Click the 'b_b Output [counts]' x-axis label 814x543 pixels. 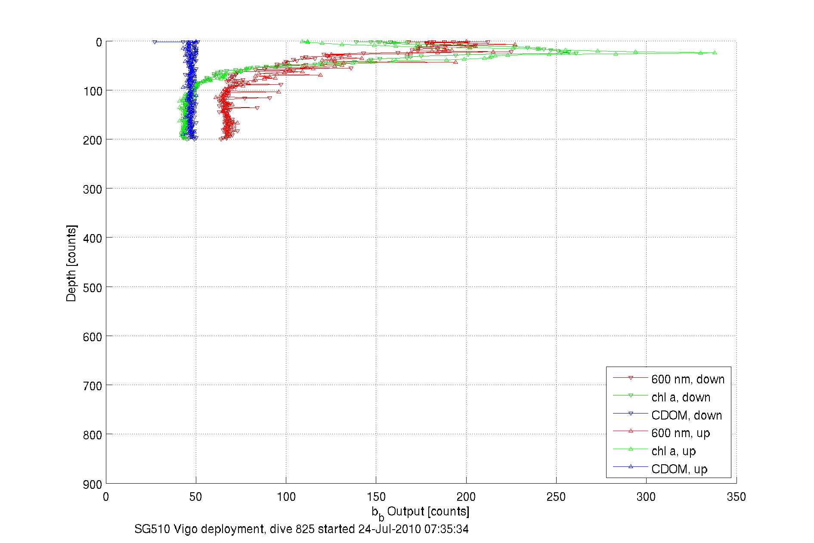(x=421, y=512)
